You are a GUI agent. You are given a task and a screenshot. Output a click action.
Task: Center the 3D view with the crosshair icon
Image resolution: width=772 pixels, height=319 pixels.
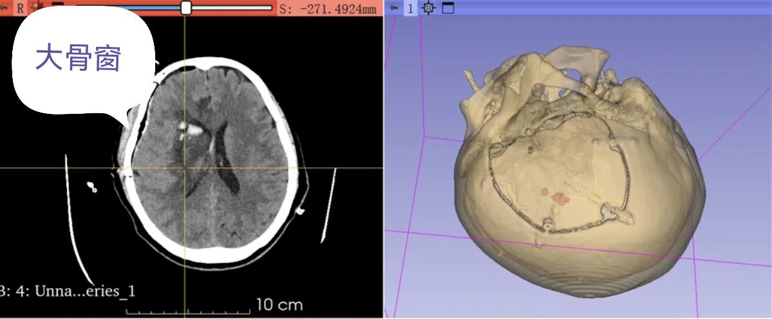point(429,8)
